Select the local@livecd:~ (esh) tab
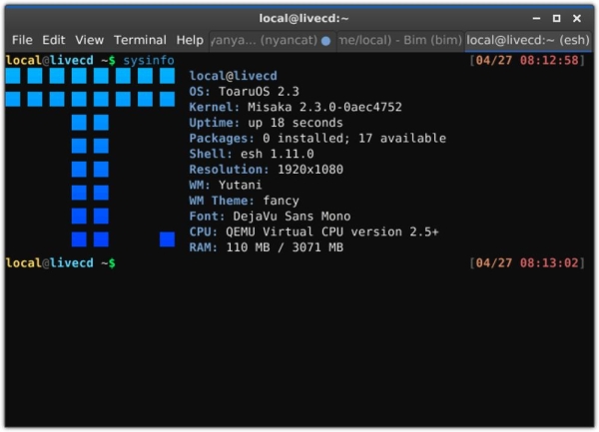 528,41
